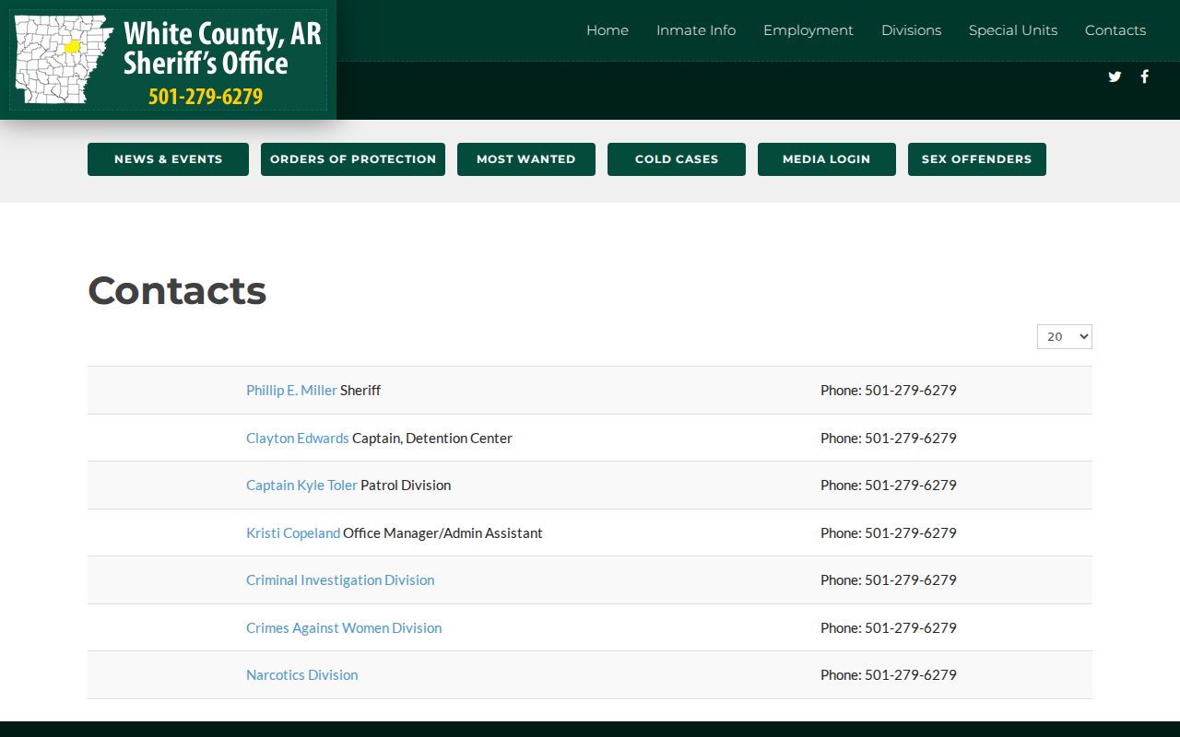Open the Employment menu item
Screen dimensions: 1180x737
coord(808,30)
